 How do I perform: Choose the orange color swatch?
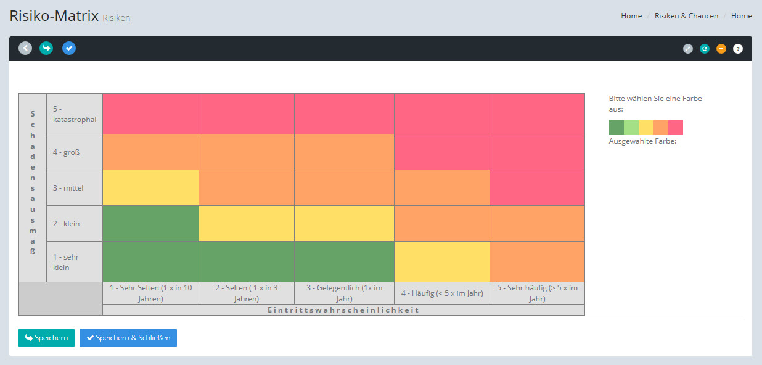click(x=661, y=128)
